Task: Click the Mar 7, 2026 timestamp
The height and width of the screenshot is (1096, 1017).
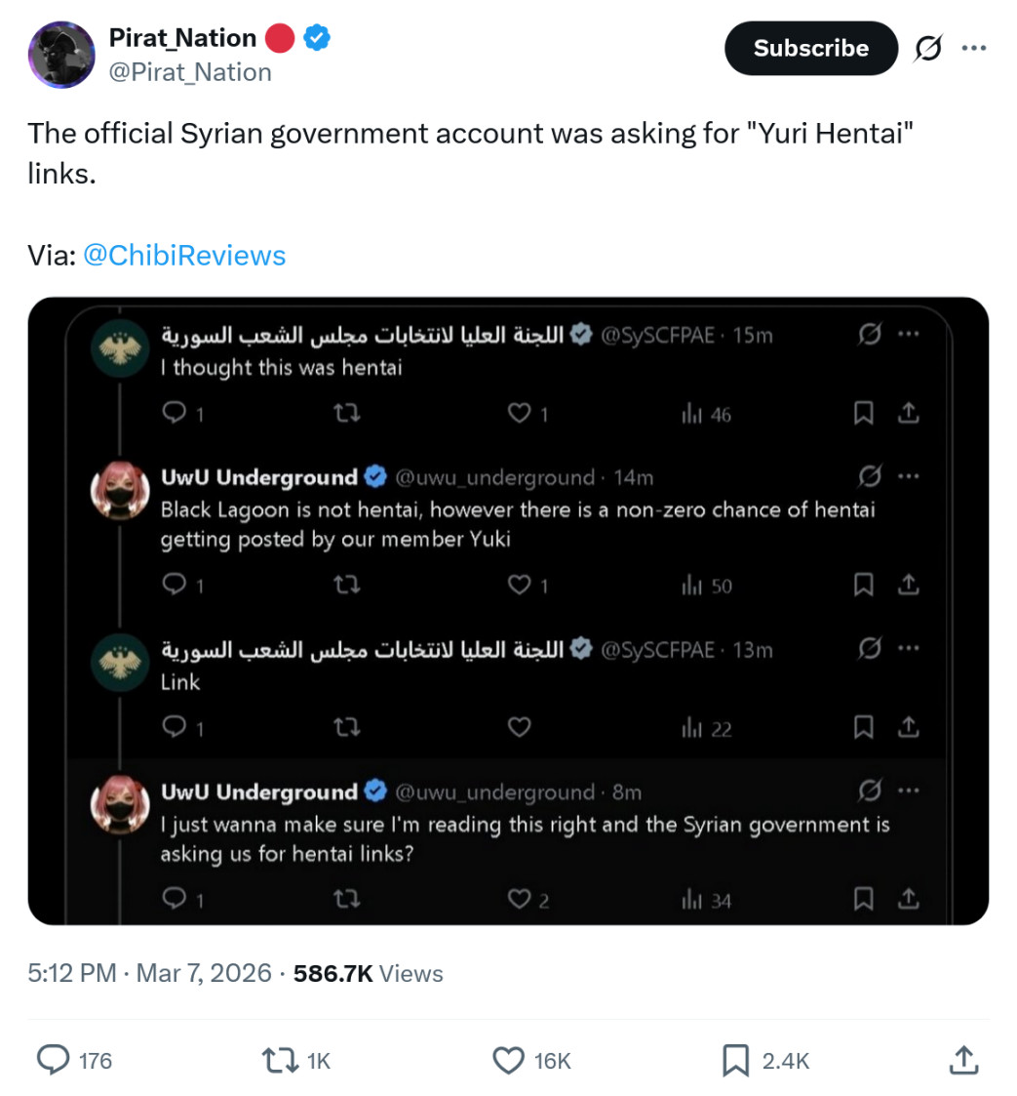Action: [203, 973]
